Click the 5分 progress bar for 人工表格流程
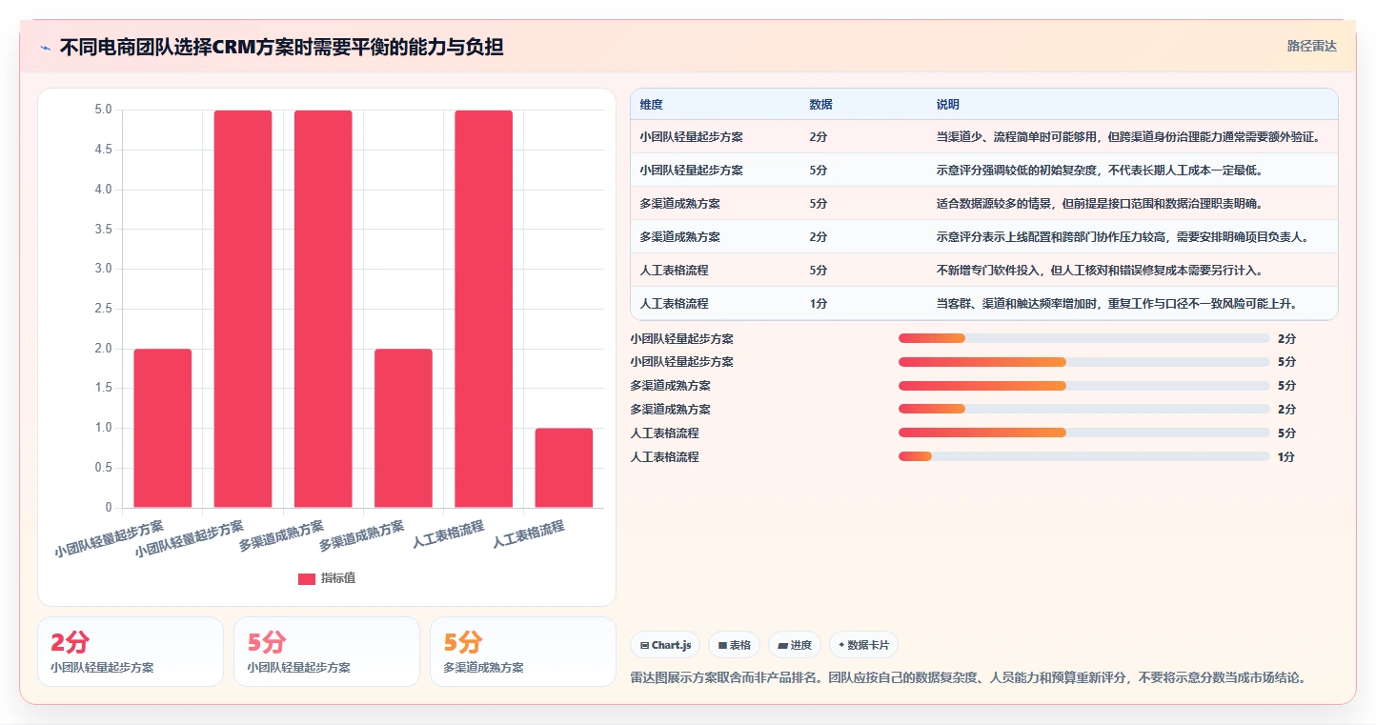The width and height of the screenshot is (1376, 725). [x=1084, y=433]
